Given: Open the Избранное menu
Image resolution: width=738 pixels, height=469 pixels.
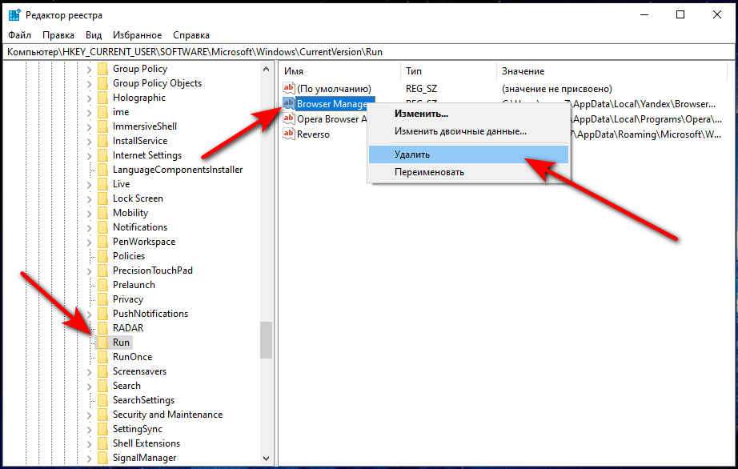Looking at the screenshot, I should pos(135,35).
